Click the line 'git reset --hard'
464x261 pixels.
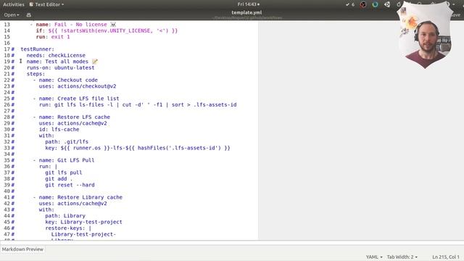point(70,185)
